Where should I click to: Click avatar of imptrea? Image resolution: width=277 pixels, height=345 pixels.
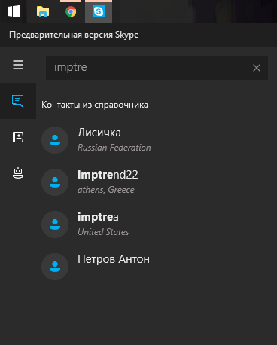(x=55, y=224)
